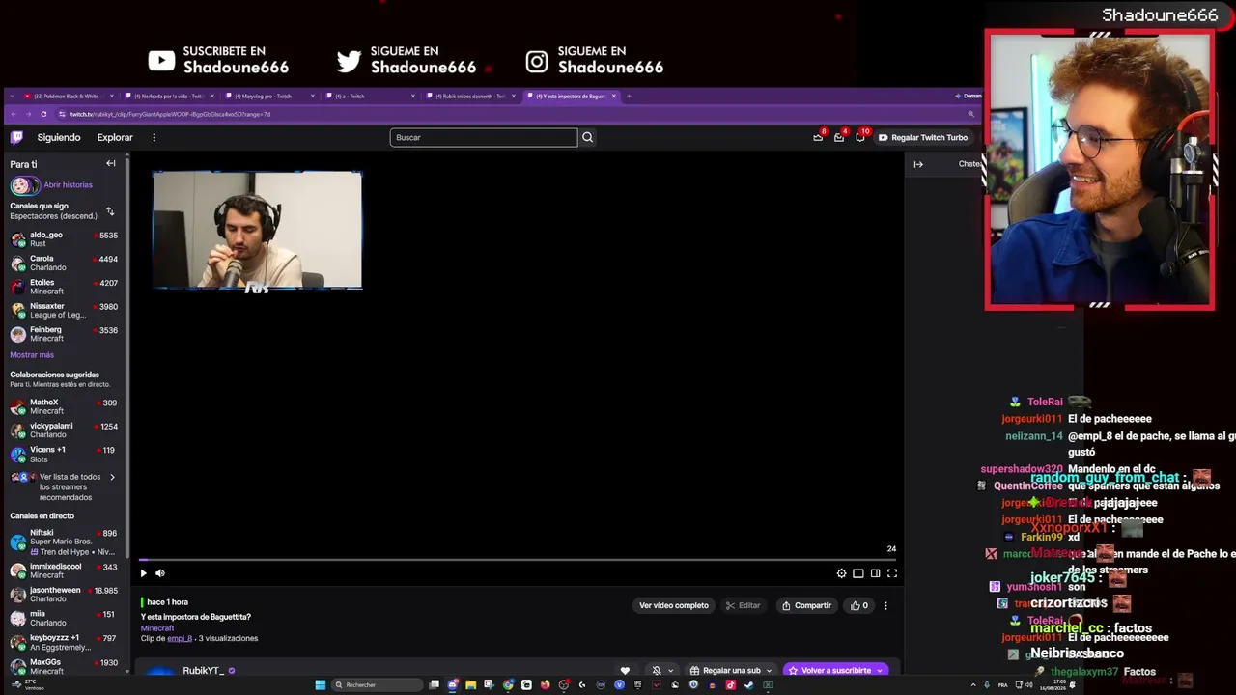Image resolution: width=1236 pixels, height=695 pixels.
Task: Click the search magnifier button
Action: tap(587, 137)
